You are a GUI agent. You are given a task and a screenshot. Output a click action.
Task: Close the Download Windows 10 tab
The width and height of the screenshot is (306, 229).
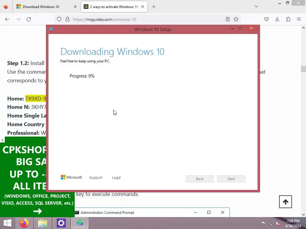coord(75,7)
